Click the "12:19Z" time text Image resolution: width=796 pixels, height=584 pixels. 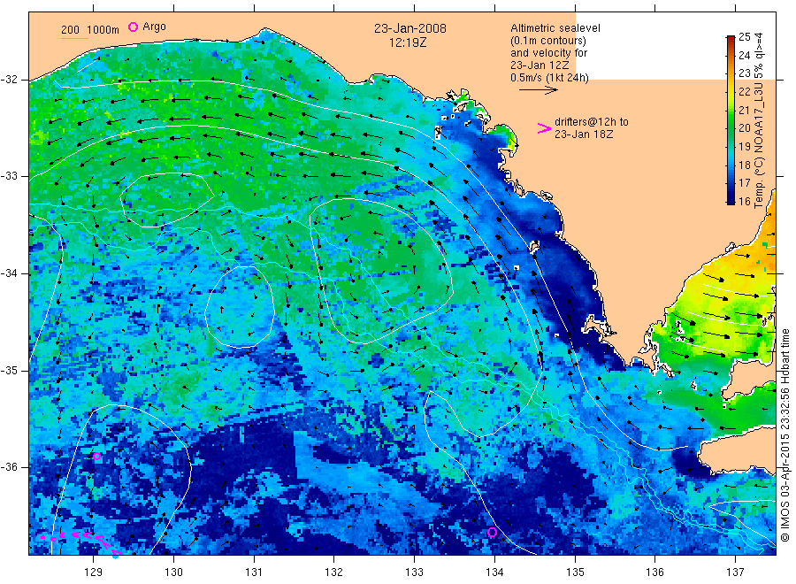point(408,43)
